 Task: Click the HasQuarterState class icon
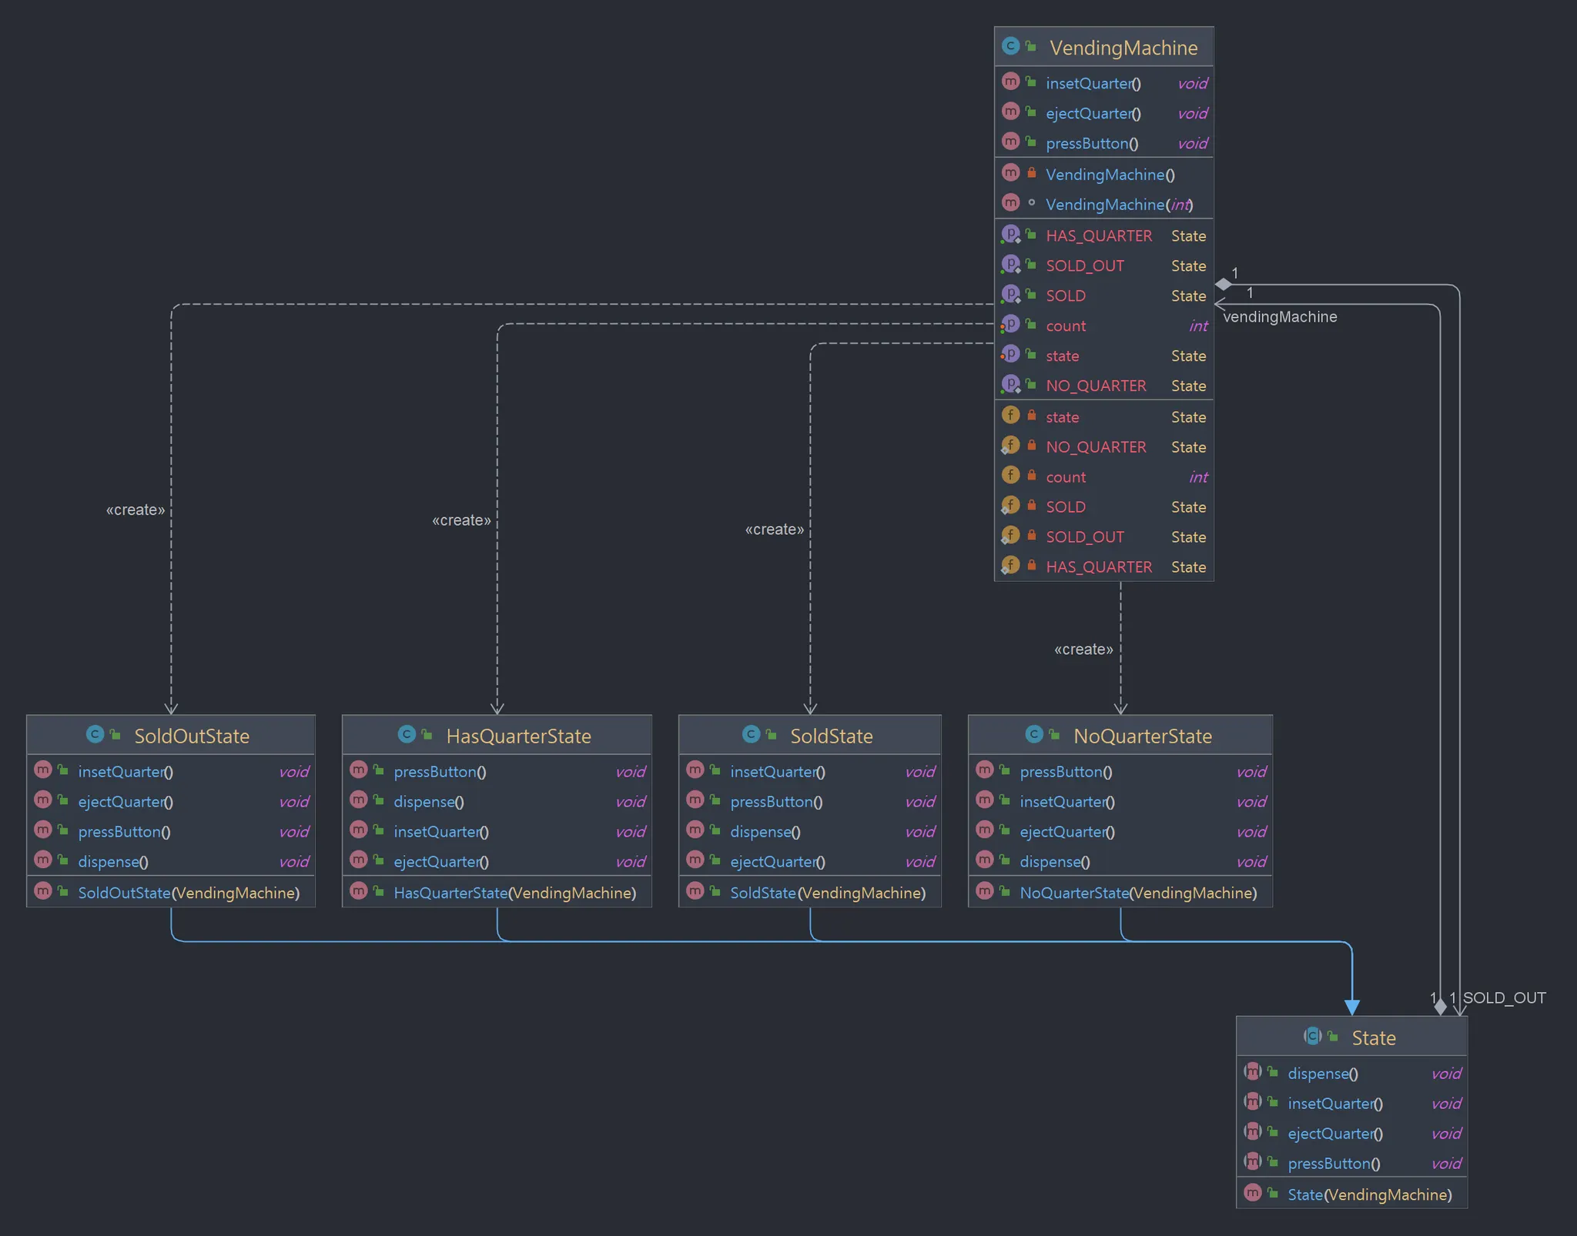point(407,734)
